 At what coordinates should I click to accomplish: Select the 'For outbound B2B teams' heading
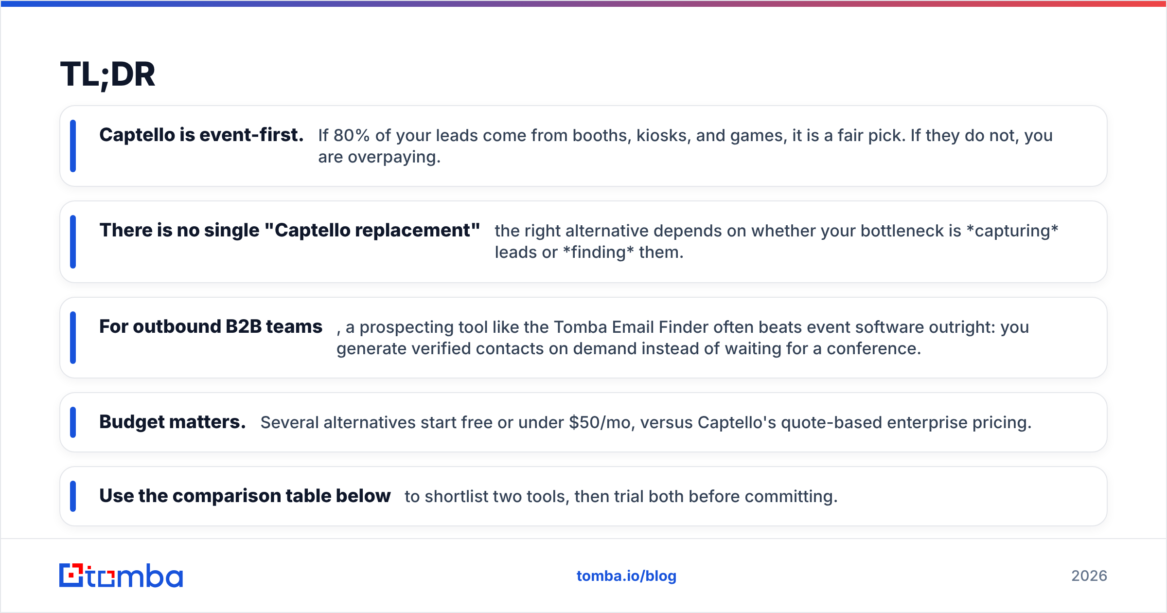coord(211,326)
